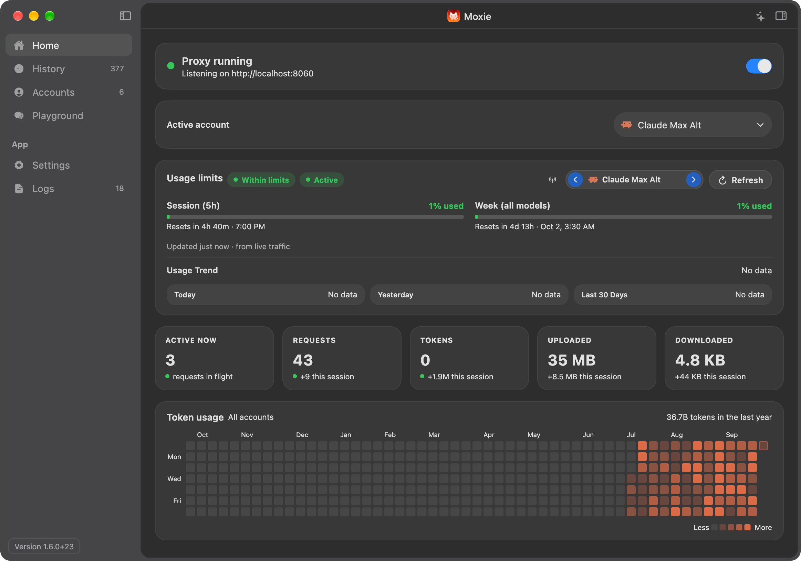The width and height of the screenshot is (801, 561).
Task: Click the green proxy status dot
Action: pyautogui.click(x=170, y=65)
